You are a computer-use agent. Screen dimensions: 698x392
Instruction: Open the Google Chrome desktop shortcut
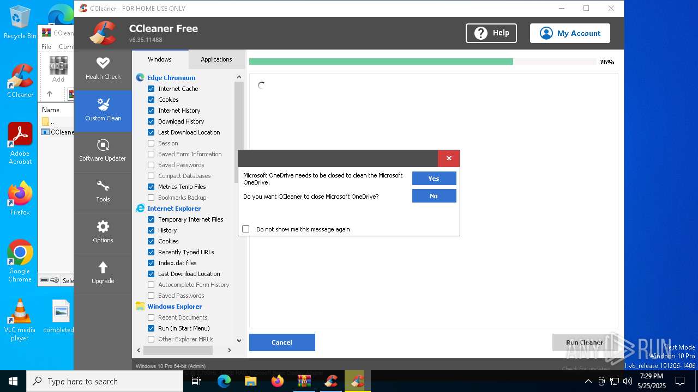(20, 261)
